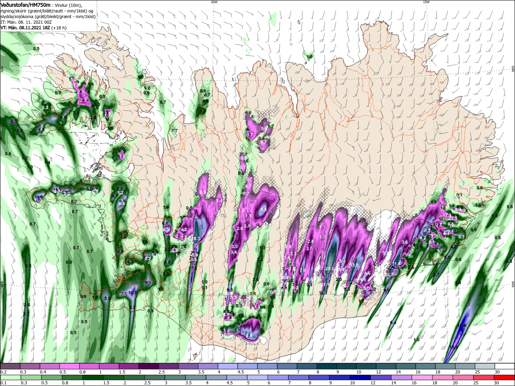This screenshot has width=515, height=386.
Task: Click the 15W longitude label
Action: tap(426, 2)
